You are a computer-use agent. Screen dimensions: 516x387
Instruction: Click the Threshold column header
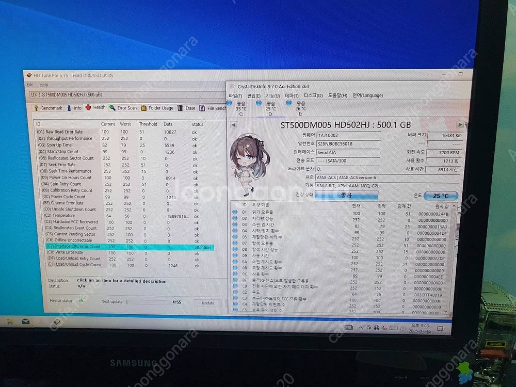pyautogui.click(x=148, y=124)
